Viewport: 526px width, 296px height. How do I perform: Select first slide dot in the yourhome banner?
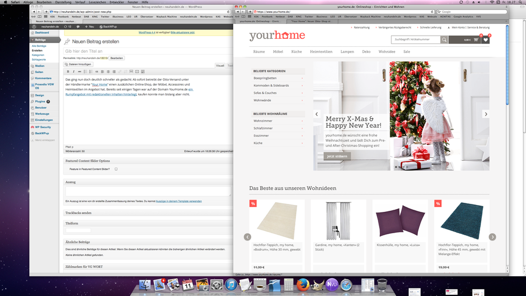coord(396,167)
